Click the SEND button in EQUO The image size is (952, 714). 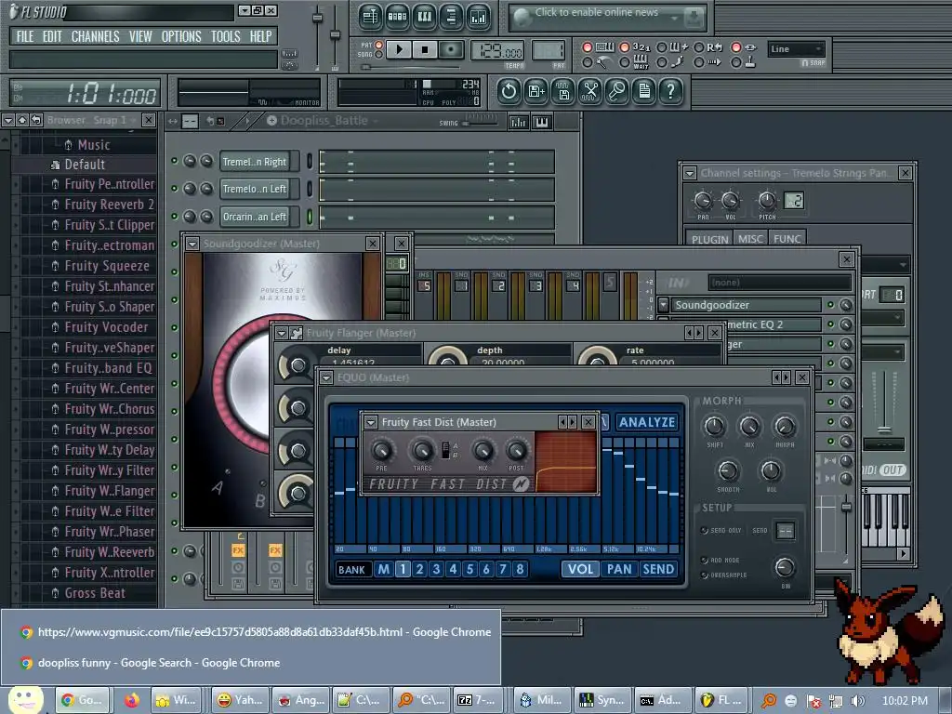tap(658, 570)
